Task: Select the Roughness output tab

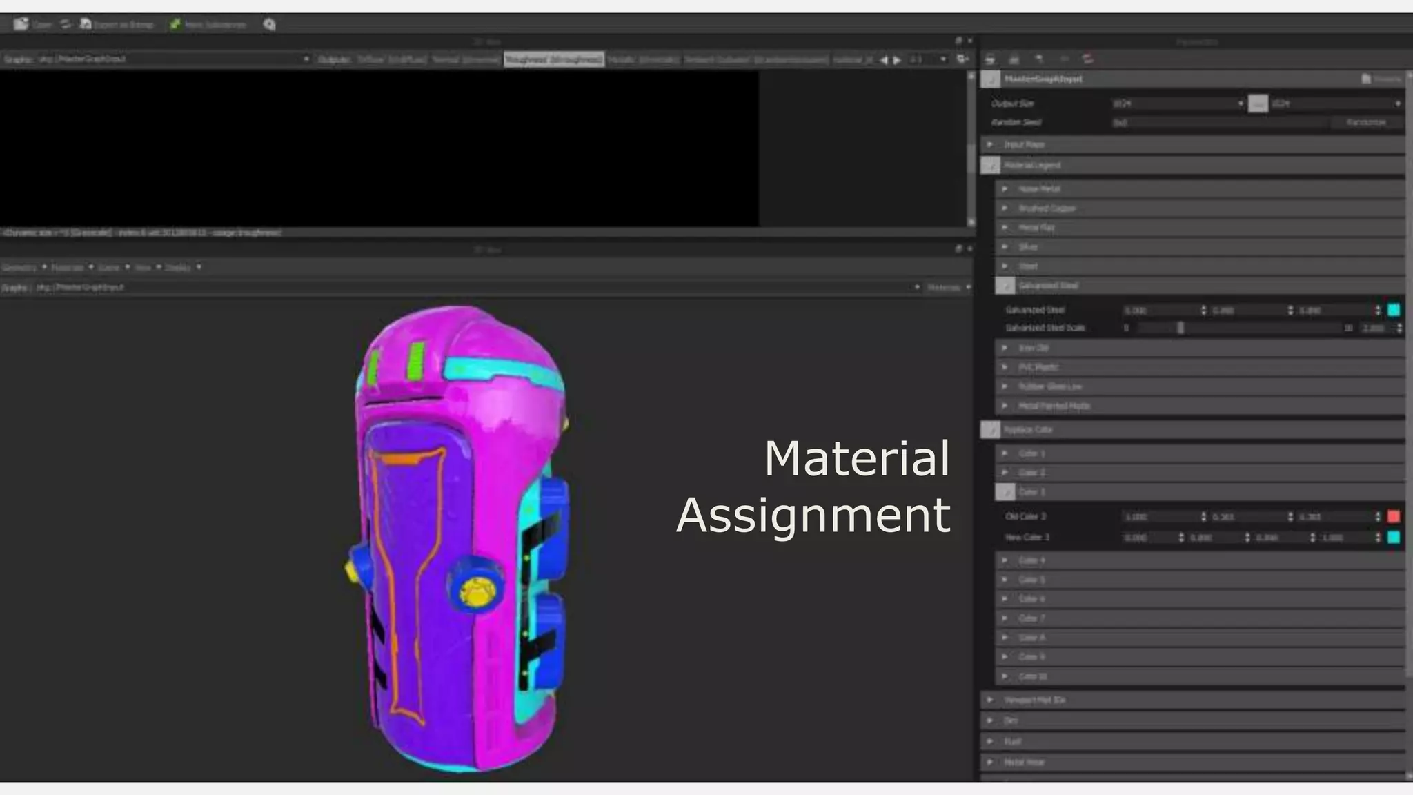Action: coord(554,60)
